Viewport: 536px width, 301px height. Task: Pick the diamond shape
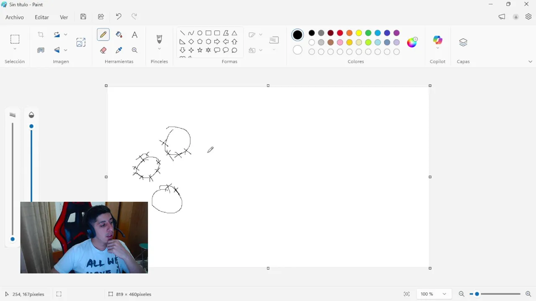[191, 42]
